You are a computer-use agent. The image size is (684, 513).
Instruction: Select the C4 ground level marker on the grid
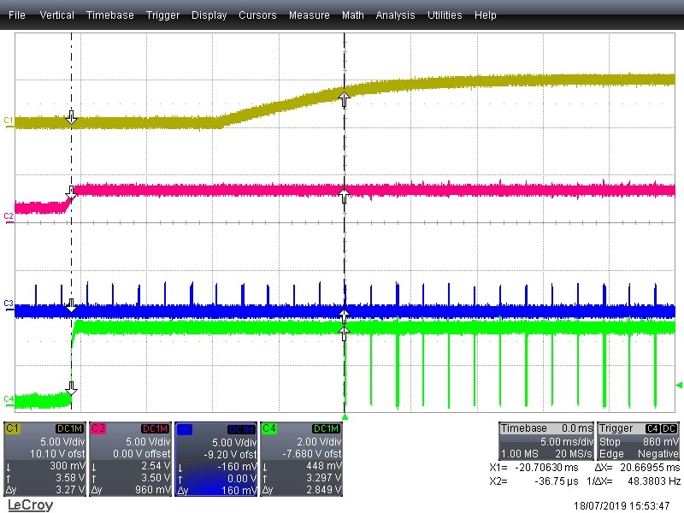pyautogui.click(x=9, y=399)
